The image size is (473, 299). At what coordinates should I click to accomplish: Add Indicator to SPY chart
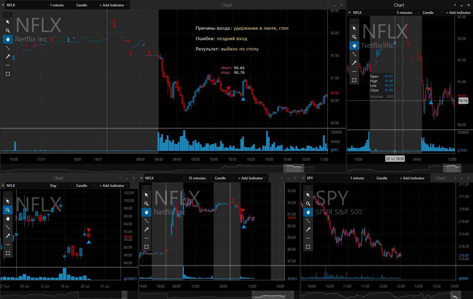coord(414,178)
